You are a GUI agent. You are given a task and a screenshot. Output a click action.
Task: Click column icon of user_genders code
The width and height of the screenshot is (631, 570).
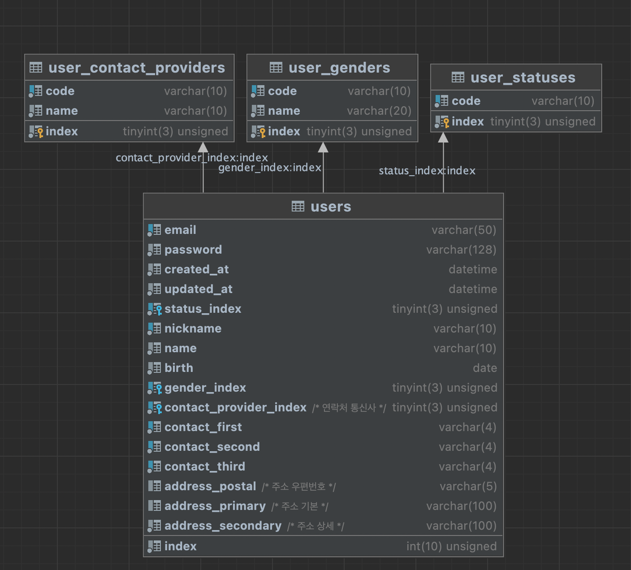coord(258,91)
